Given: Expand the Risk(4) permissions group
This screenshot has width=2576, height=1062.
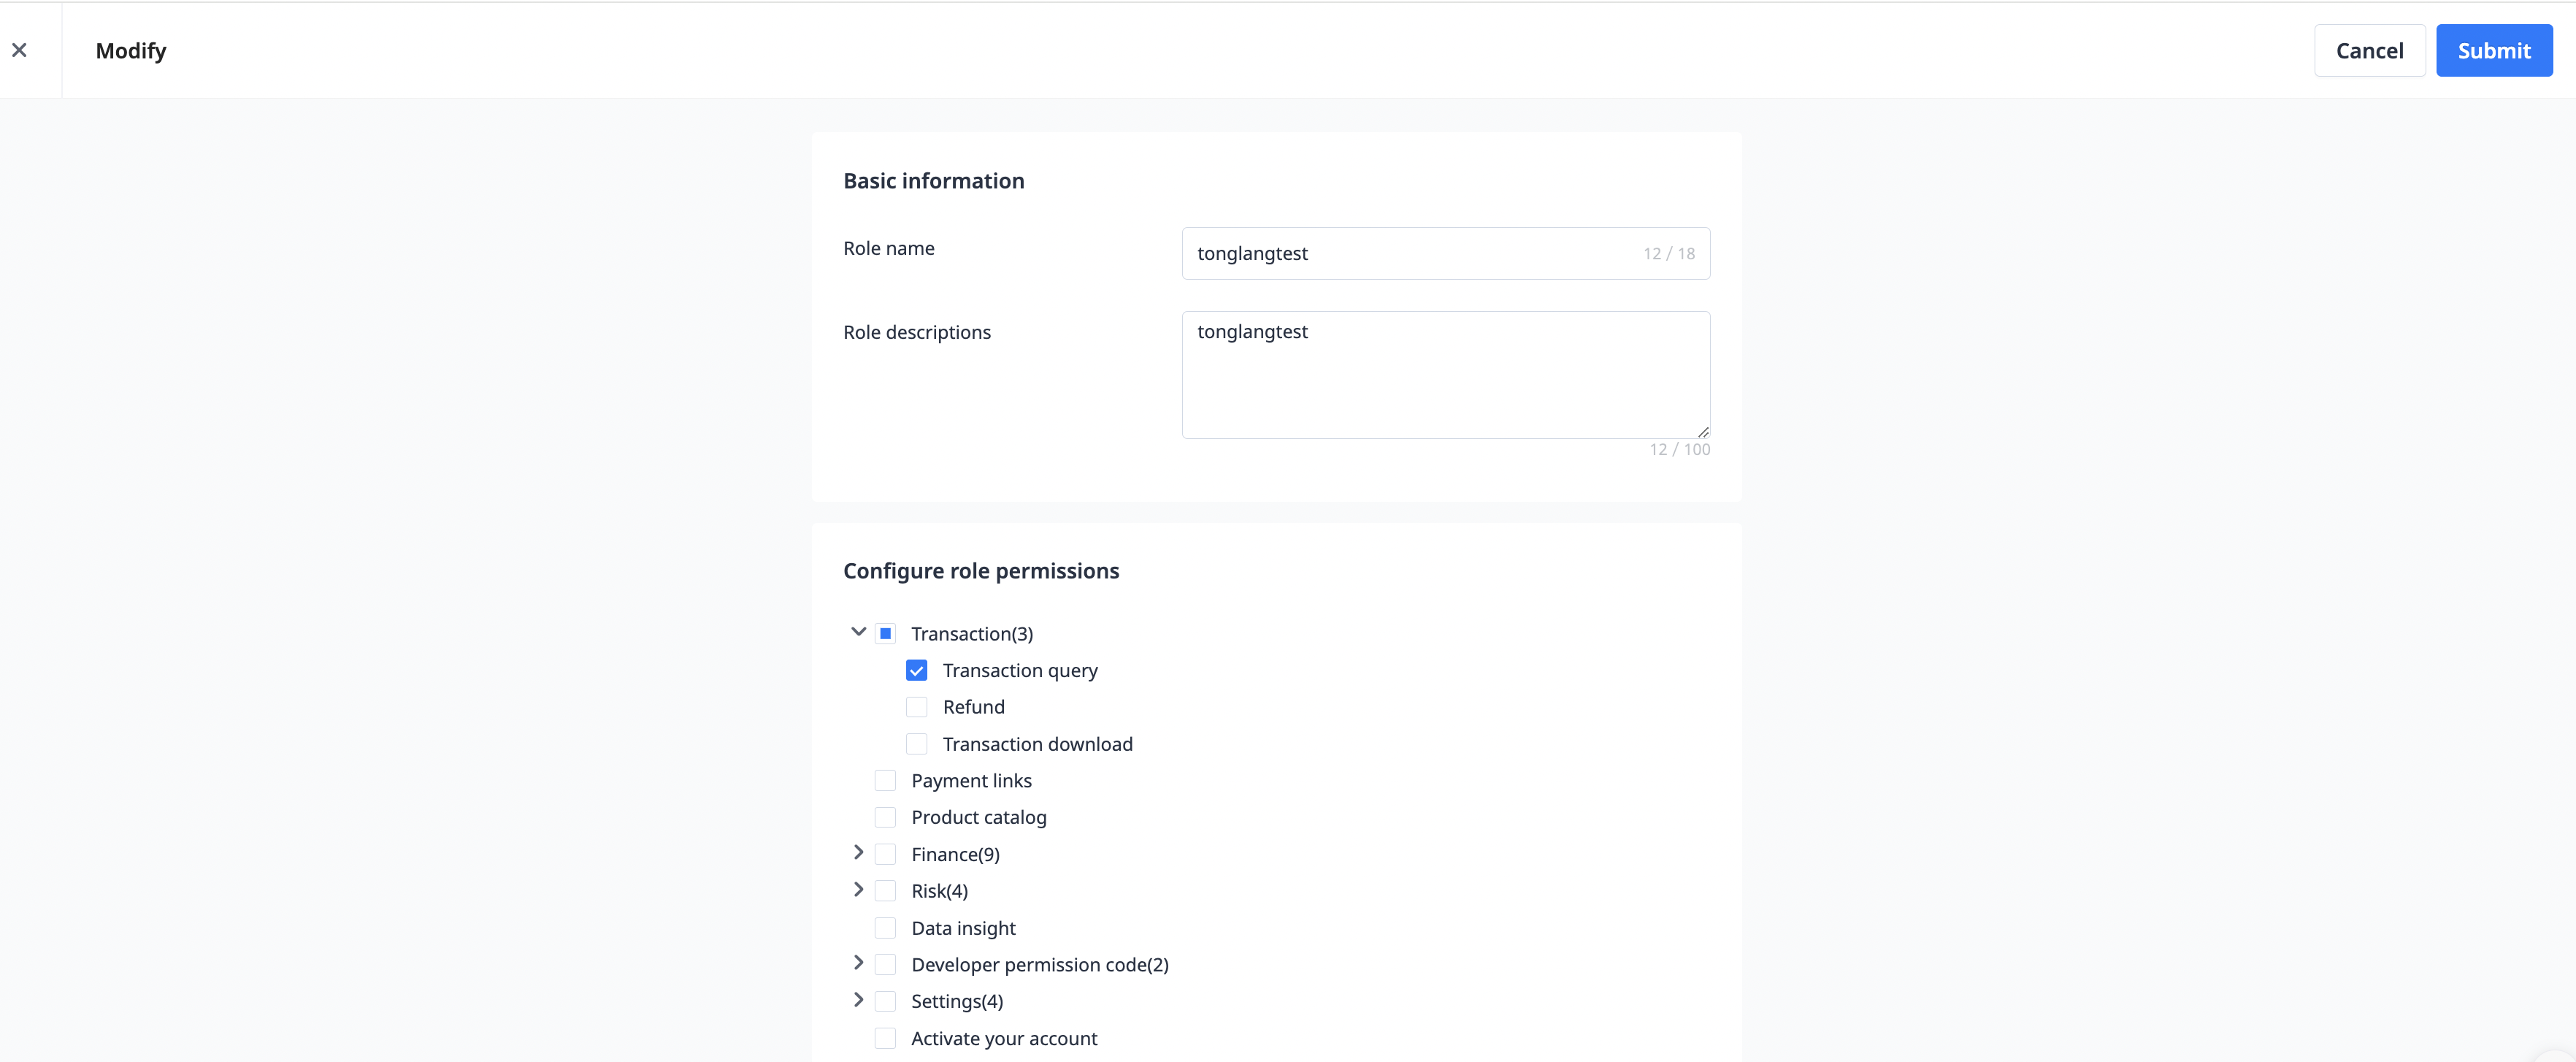Looking at the screenshot, I should click(x=858, y=890).
